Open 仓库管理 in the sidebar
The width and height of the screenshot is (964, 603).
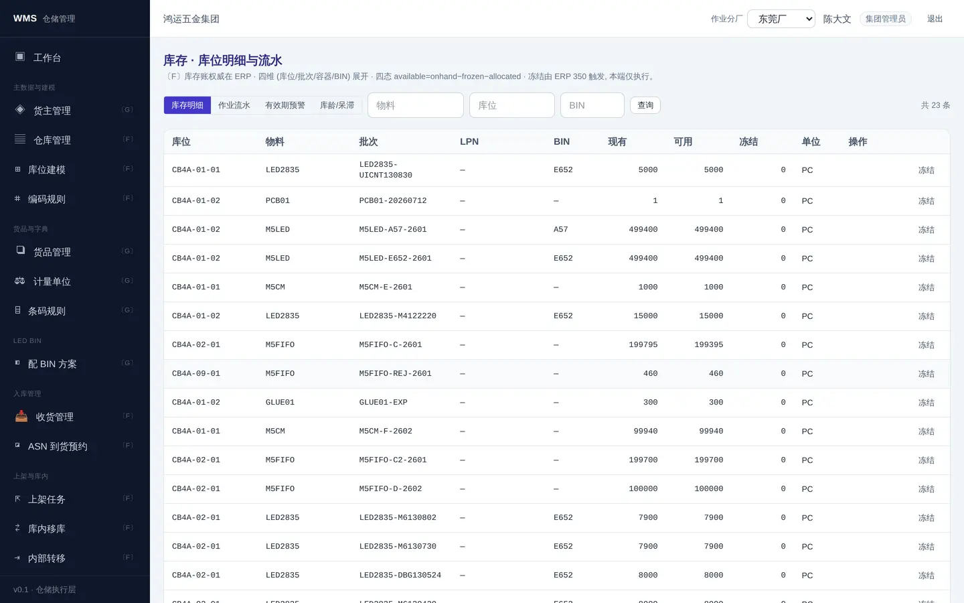click(75, 139)
